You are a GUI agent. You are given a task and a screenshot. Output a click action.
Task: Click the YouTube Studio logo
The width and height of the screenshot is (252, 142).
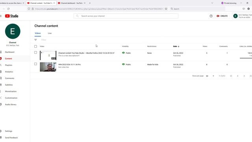11,16
